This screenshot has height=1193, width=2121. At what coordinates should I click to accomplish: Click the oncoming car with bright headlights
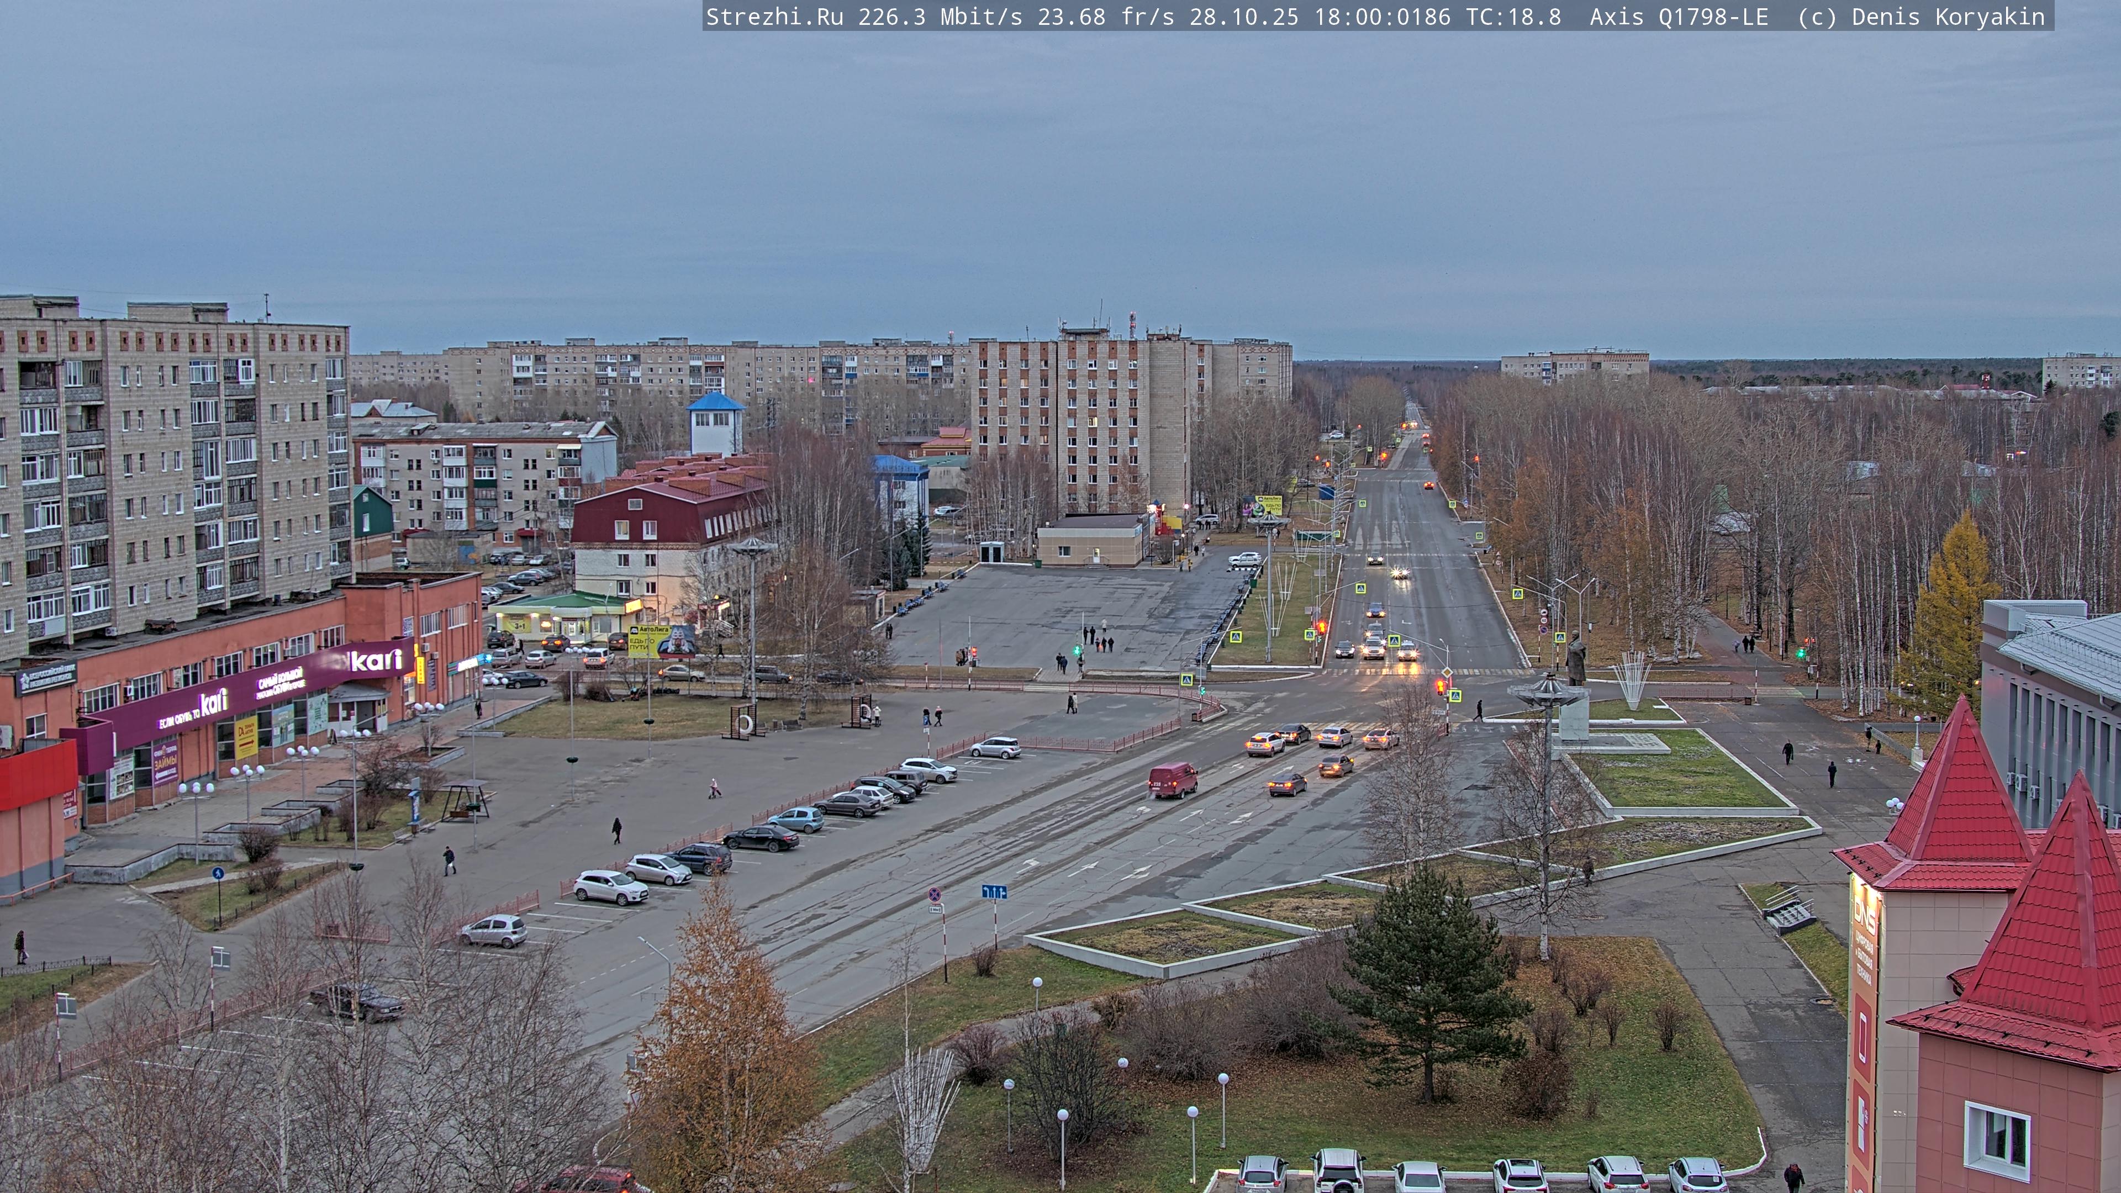[x=1399, y=572]
